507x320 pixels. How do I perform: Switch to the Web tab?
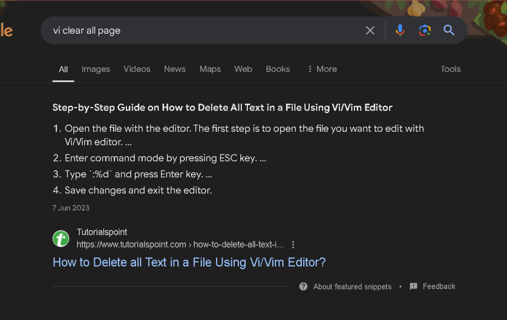coord(243,69)
